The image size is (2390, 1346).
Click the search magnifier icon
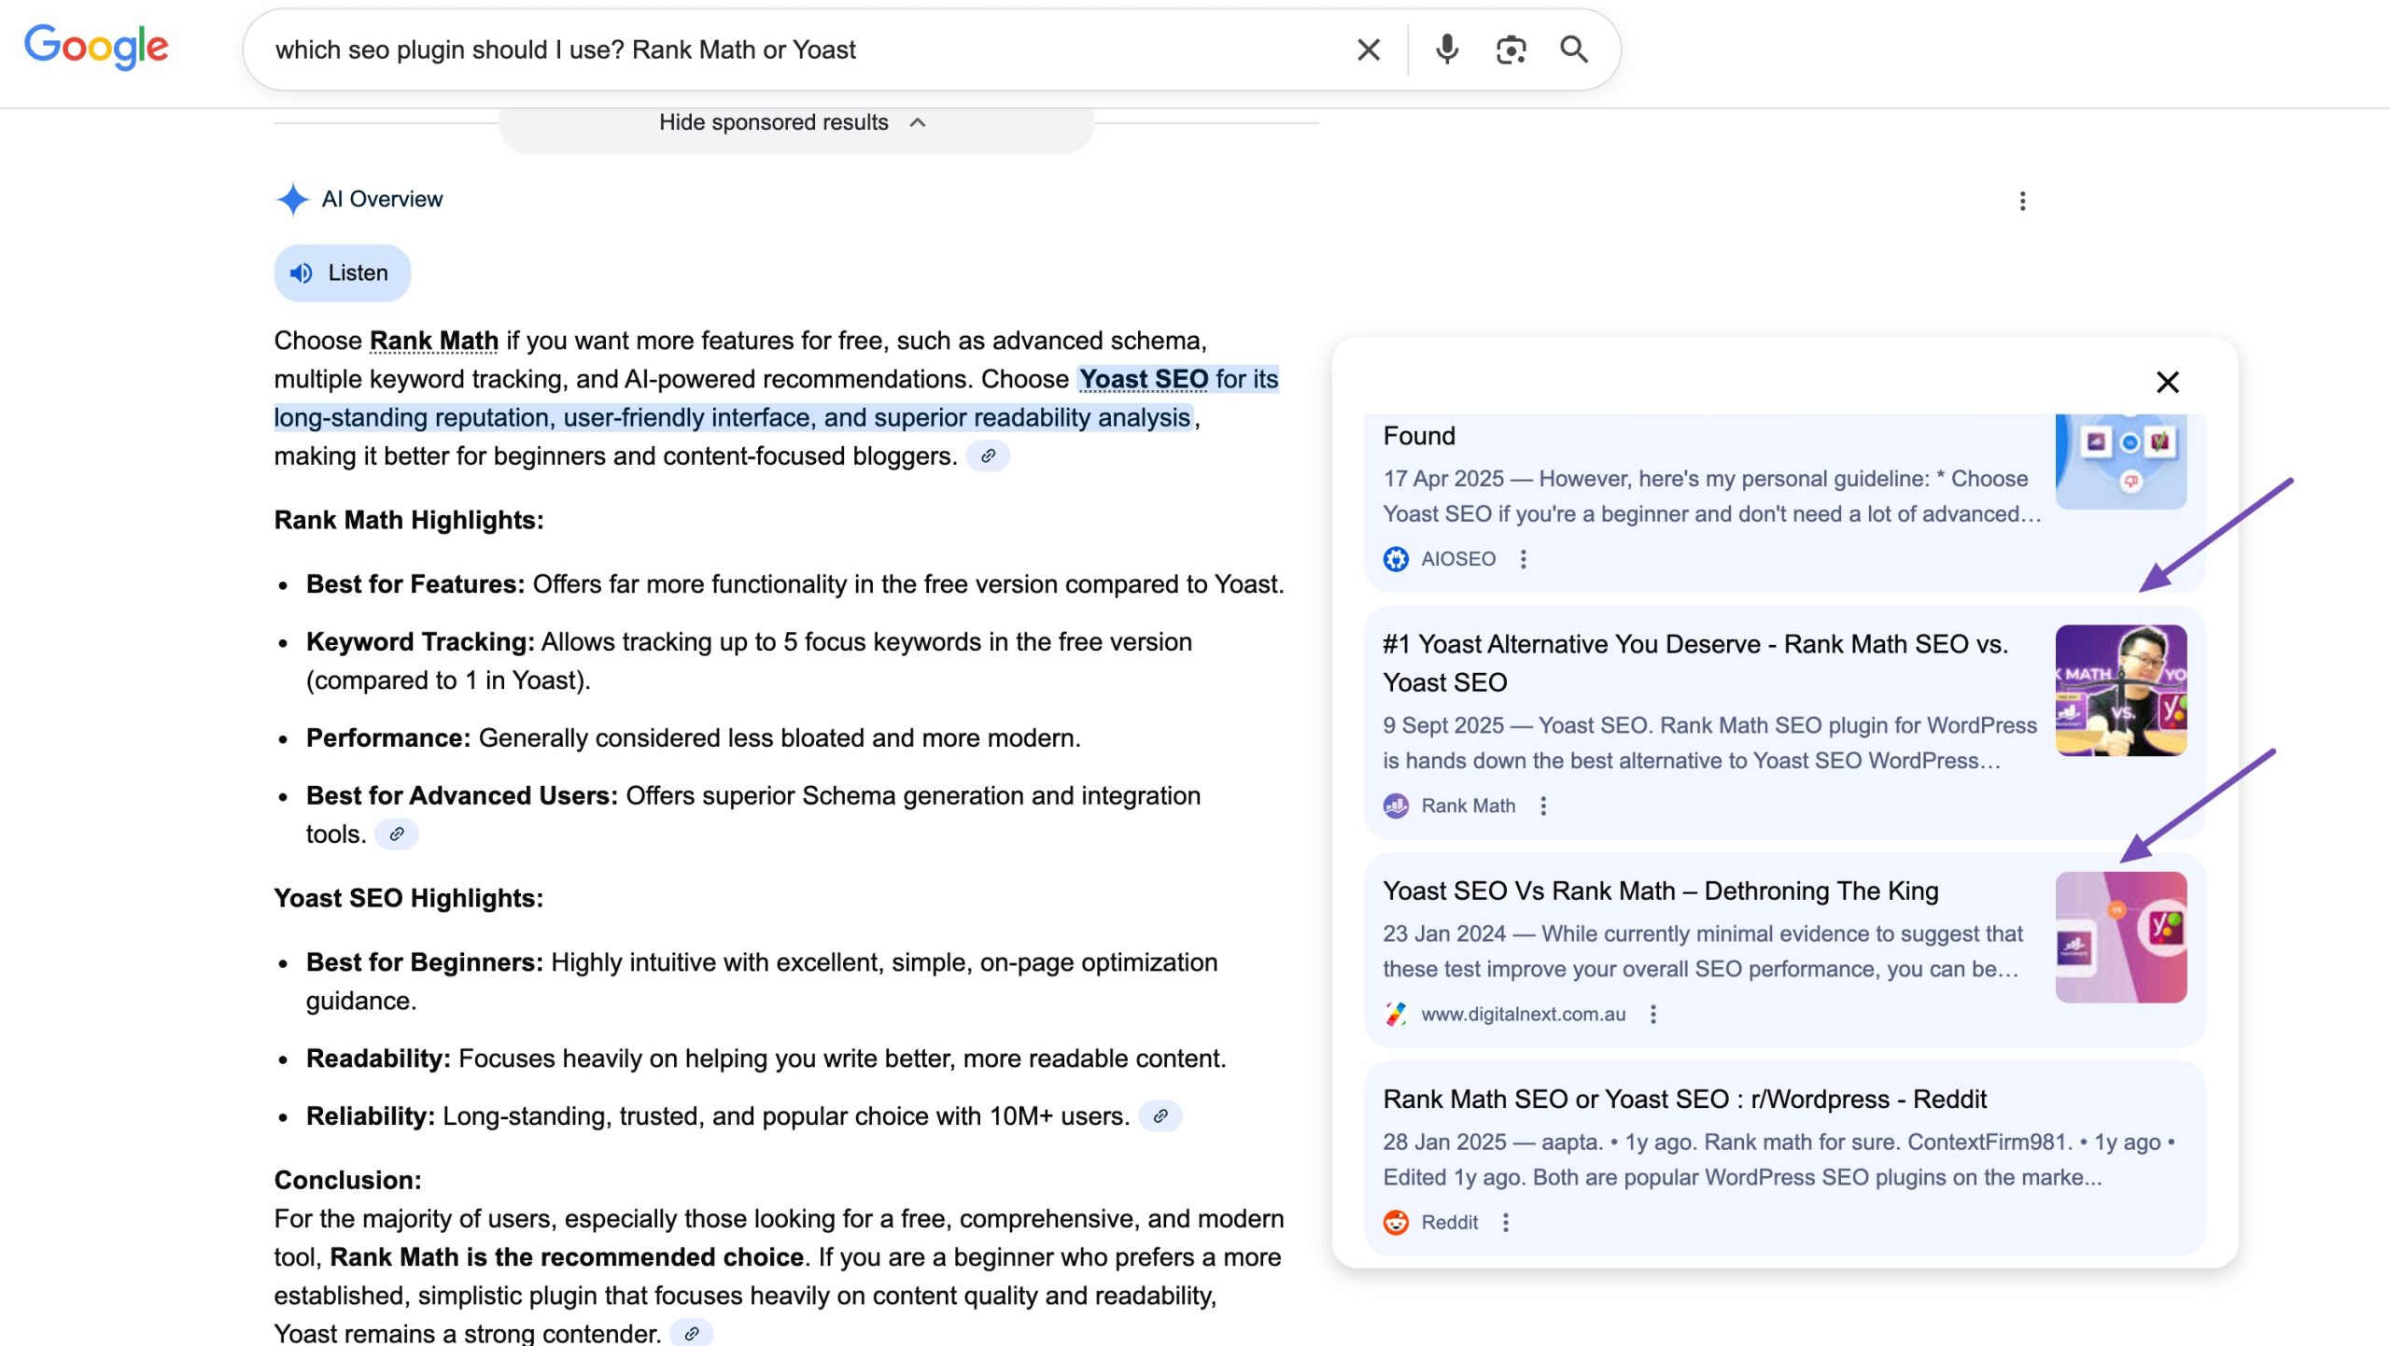pyautogui.click(x=1573, y=49)
